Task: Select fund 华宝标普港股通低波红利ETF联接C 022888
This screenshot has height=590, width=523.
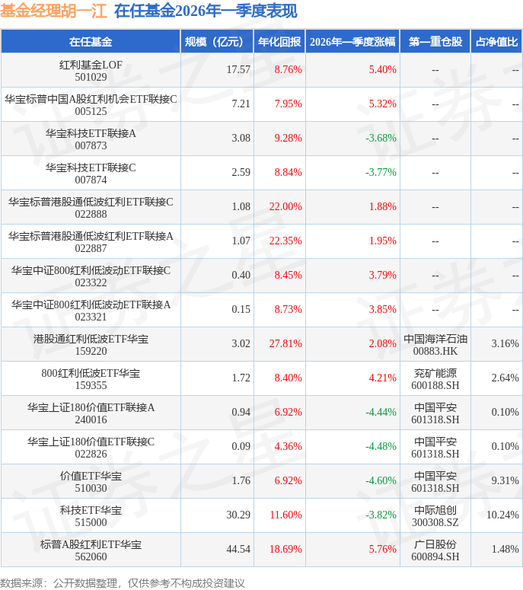Action: (x=91, y=207)
